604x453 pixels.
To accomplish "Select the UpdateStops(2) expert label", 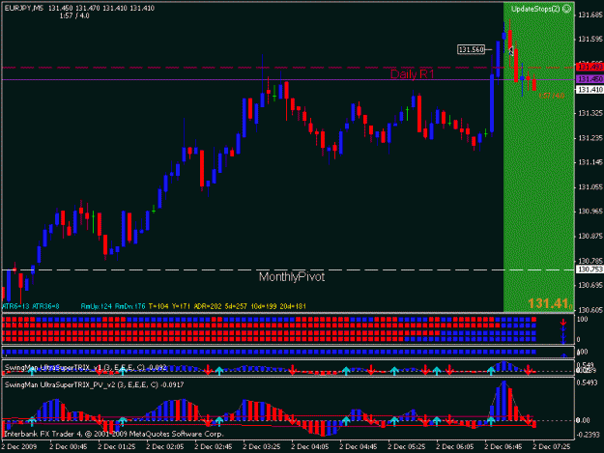I will click(x=535, y=9).
